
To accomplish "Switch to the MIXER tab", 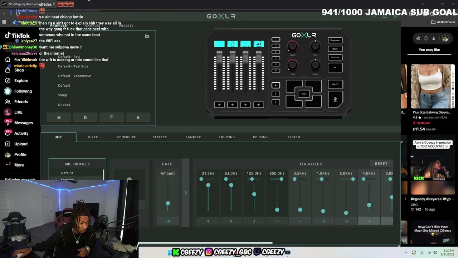I will [93, 137].
